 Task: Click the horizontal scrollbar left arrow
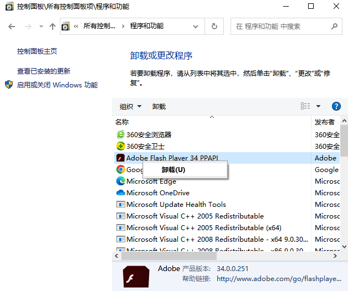(116, 256)
